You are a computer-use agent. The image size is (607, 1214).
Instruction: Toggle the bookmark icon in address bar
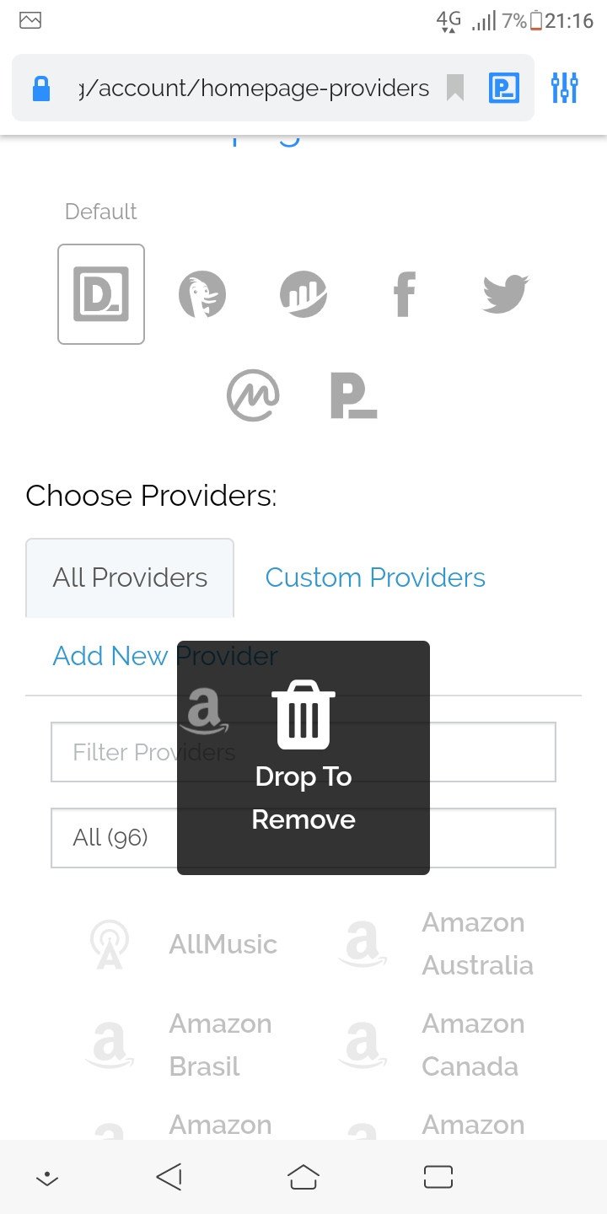click(x=455, y=88)
